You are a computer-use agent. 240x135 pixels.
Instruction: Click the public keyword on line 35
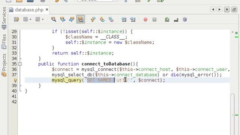click(x=46, y=64)
